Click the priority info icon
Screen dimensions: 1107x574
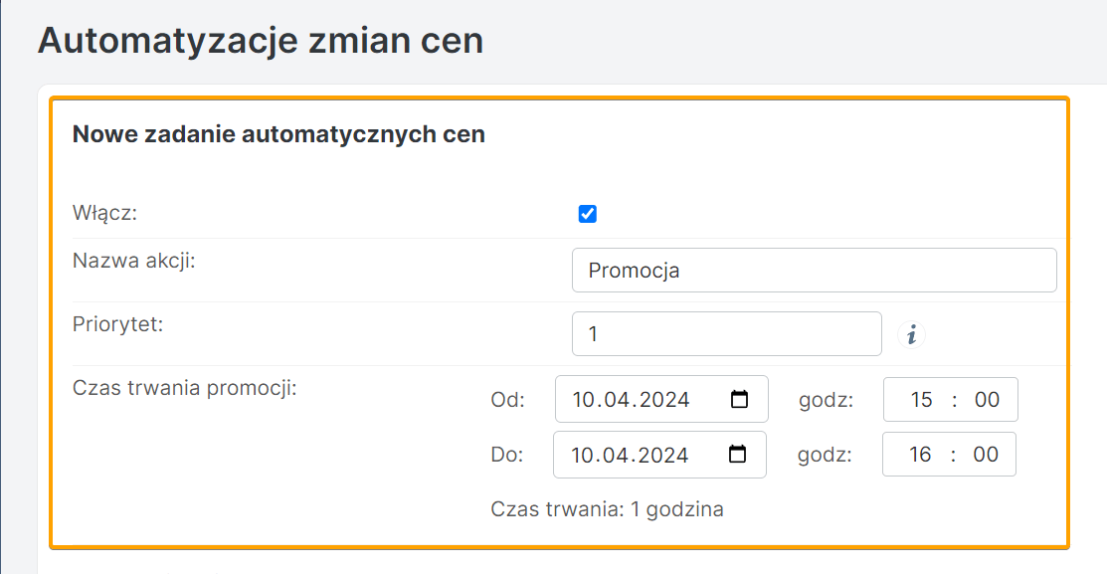pyautogui.click(x=911, y=334)
